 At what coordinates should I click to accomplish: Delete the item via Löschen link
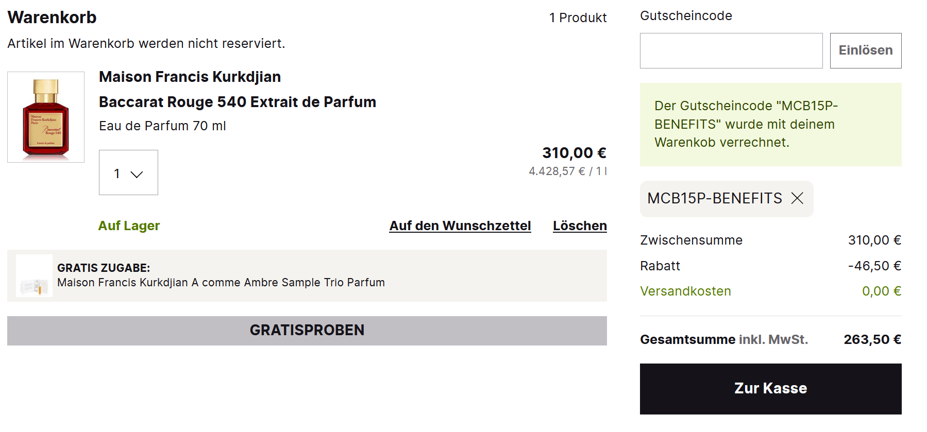coord(580,226)
